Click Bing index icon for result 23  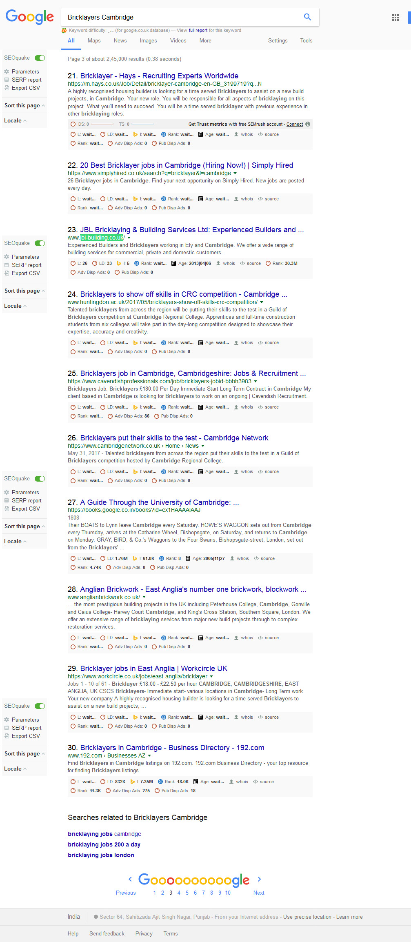point(119,263)
